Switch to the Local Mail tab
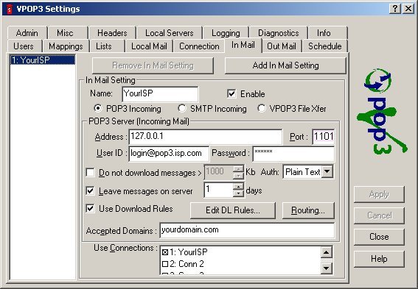418x289 pixels. pyautogui.click(x=149, y=46)
